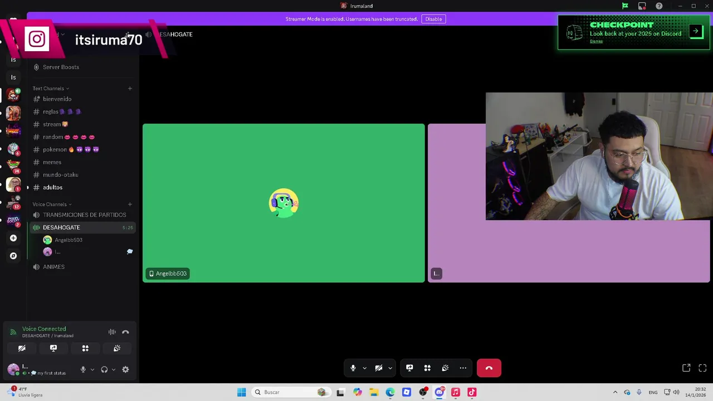713x401 pixels.
Task: Open File Explorer from the taskbar
Action: 374,392
